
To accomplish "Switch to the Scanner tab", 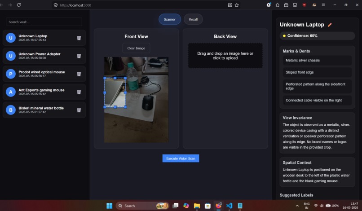I will (x=170, y=19).
